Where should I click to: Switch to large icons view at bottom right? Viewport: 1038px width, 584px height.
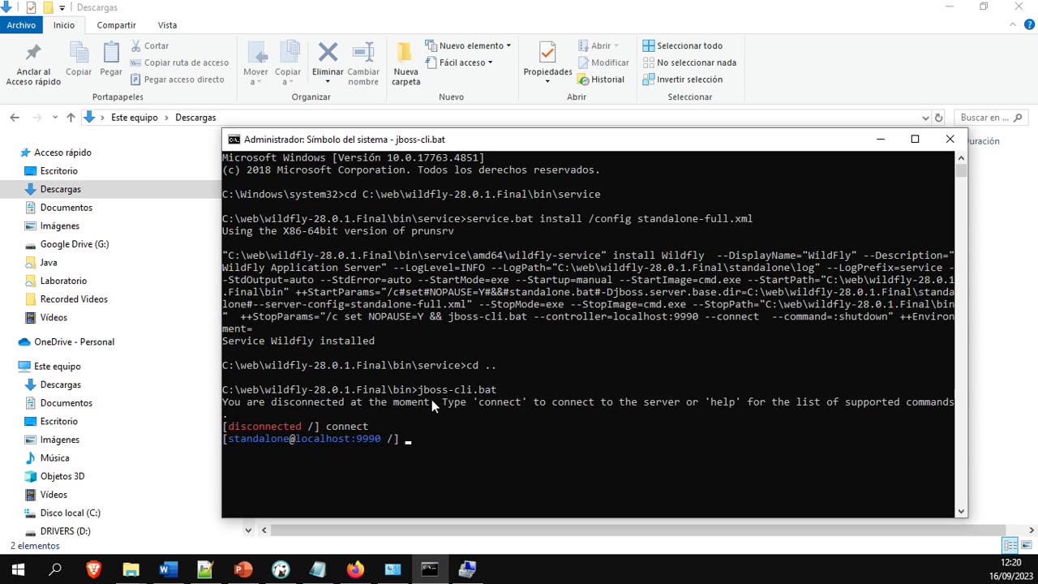[x=1027, y=546]
